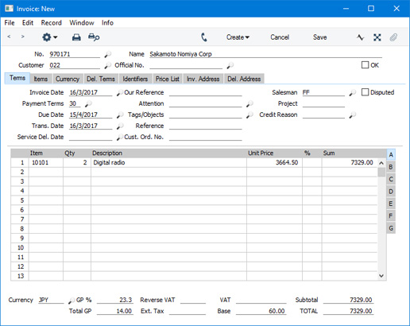Tick the OK checkbox
410x326 pixels.
pyautogui.click(x=365, y=65)
